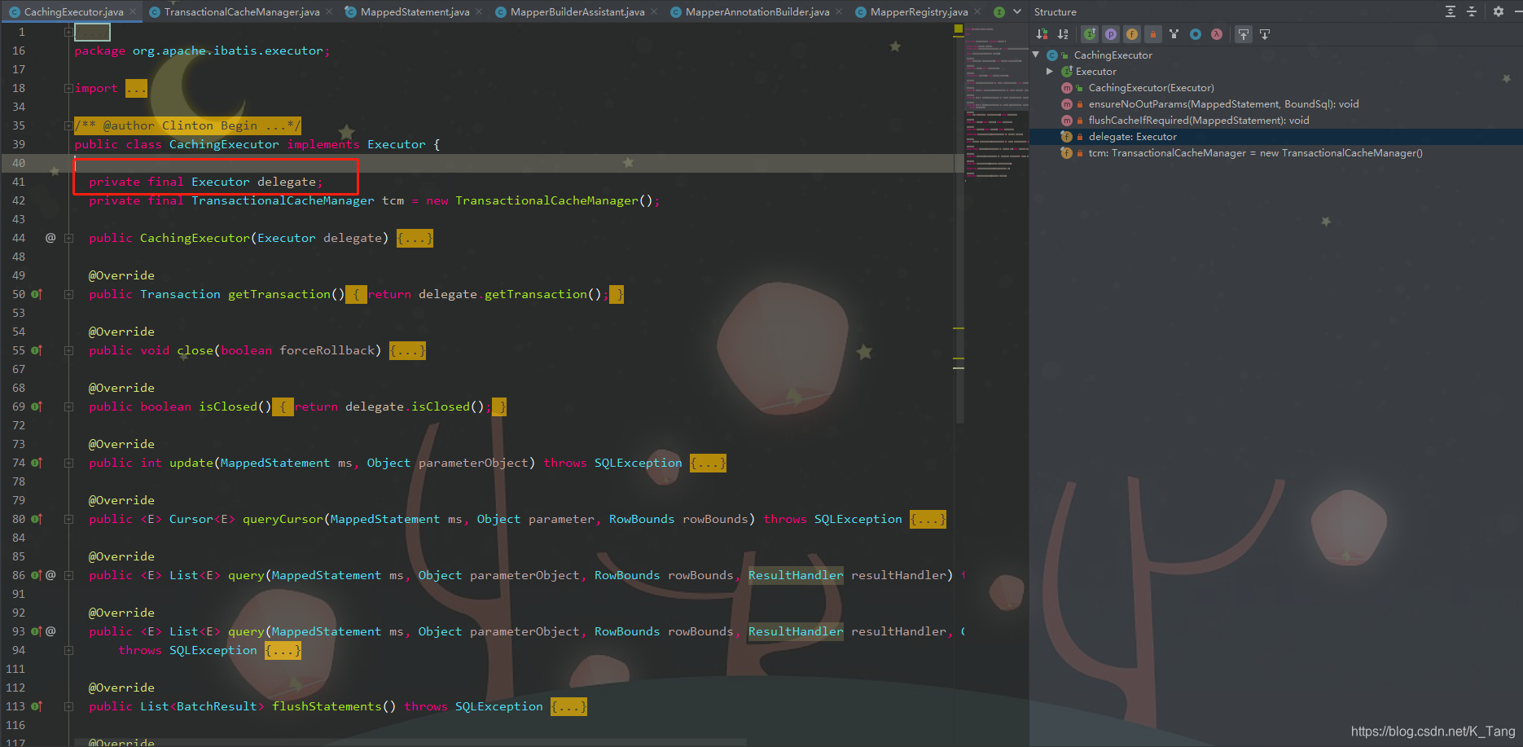Expand the folded constructor body on line 44

click(415, 238)
